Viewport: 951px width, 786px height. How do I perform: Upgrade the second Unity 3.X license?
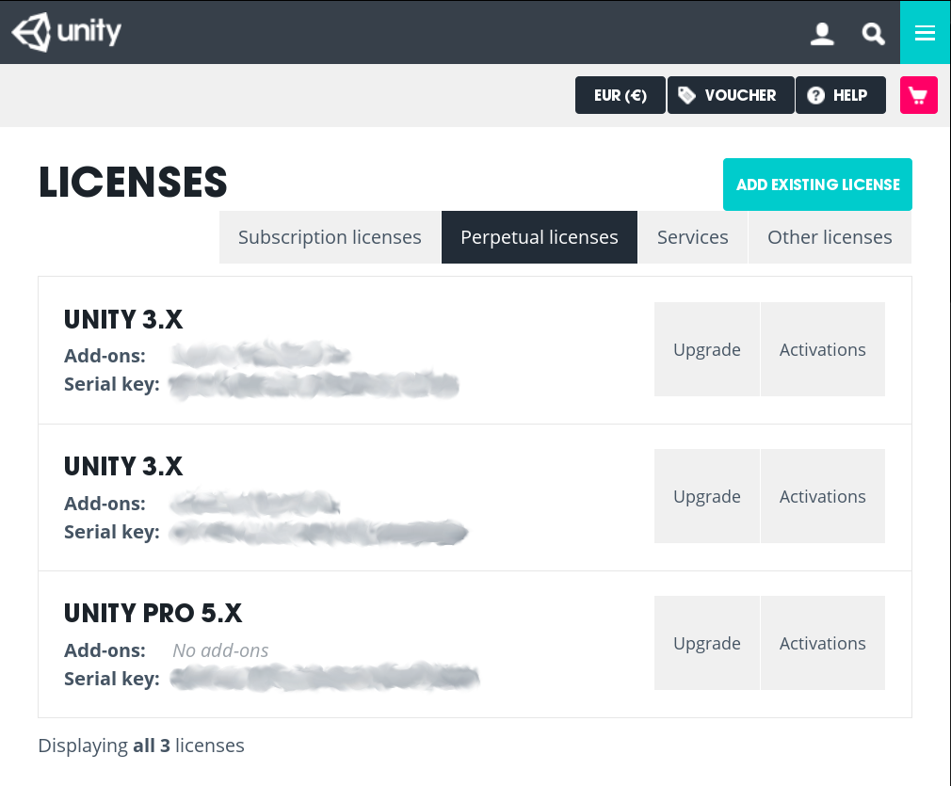(x=706, y=496)
